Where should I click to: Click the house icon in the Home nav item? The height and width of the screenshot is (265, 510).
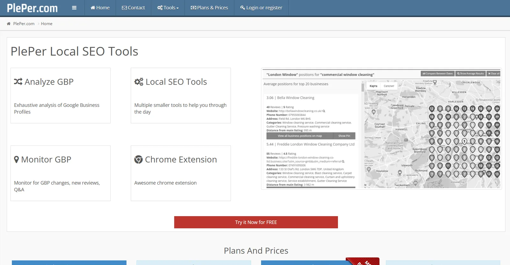coord(93,8)
